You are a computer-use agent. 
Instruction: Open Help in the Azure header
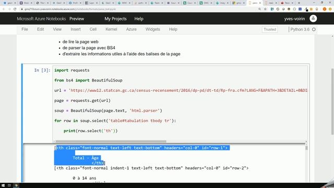tap(139, 19)
